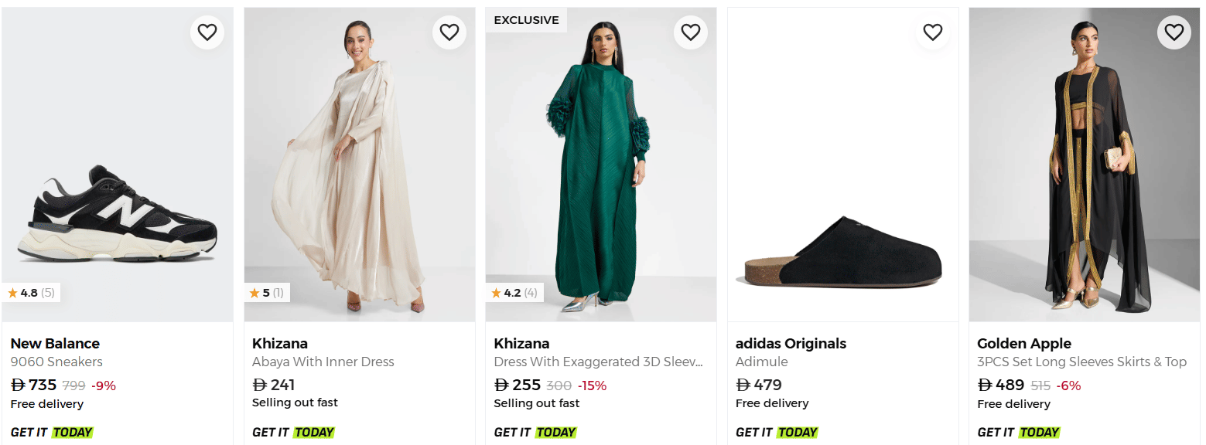Click Dress With Exaggerated 3D Sleeves title
This screenshot has height=445, width=1206.
(599, 362)
